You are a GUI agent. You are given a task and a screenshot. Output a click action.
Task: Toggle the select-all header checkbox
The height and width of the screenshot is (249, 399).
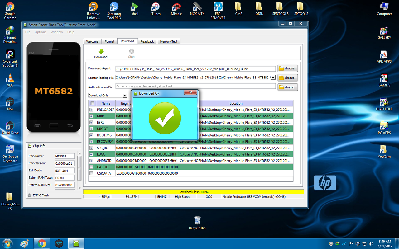click(x=92, y=103)
